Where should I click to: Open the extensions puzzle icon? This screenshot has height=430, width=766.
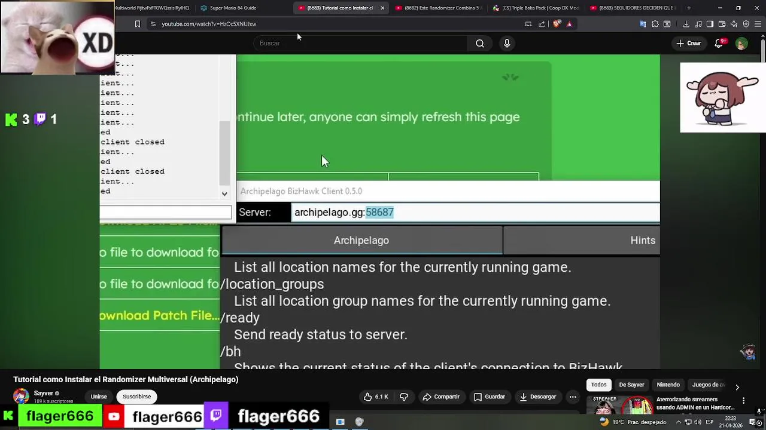[655, 24]
